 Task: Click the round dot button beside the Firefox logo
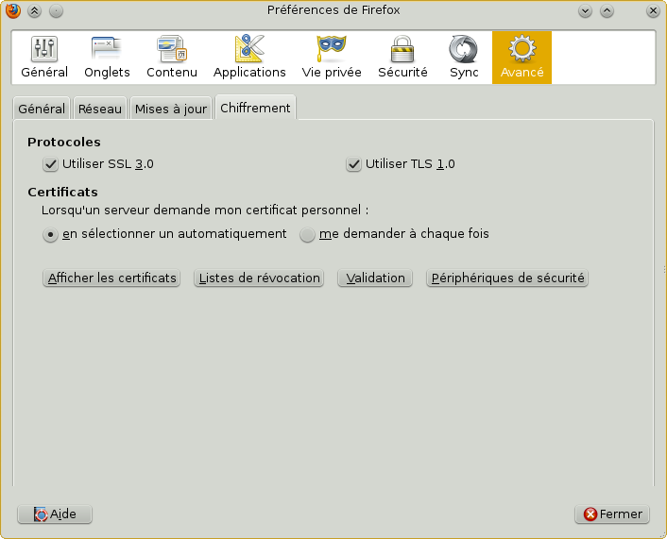point(56,10)
